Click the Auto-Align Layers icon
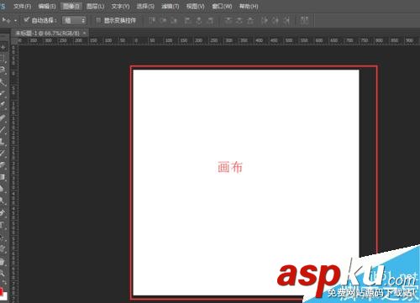 point(304,20)
